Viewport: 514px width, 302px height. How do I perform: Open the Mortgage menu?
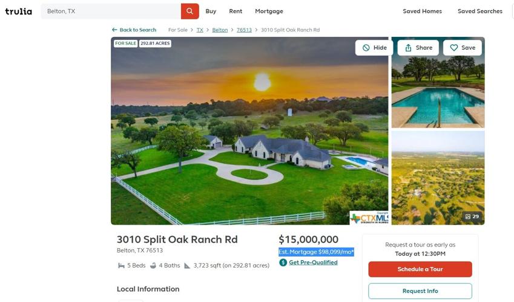click(269, 11)
